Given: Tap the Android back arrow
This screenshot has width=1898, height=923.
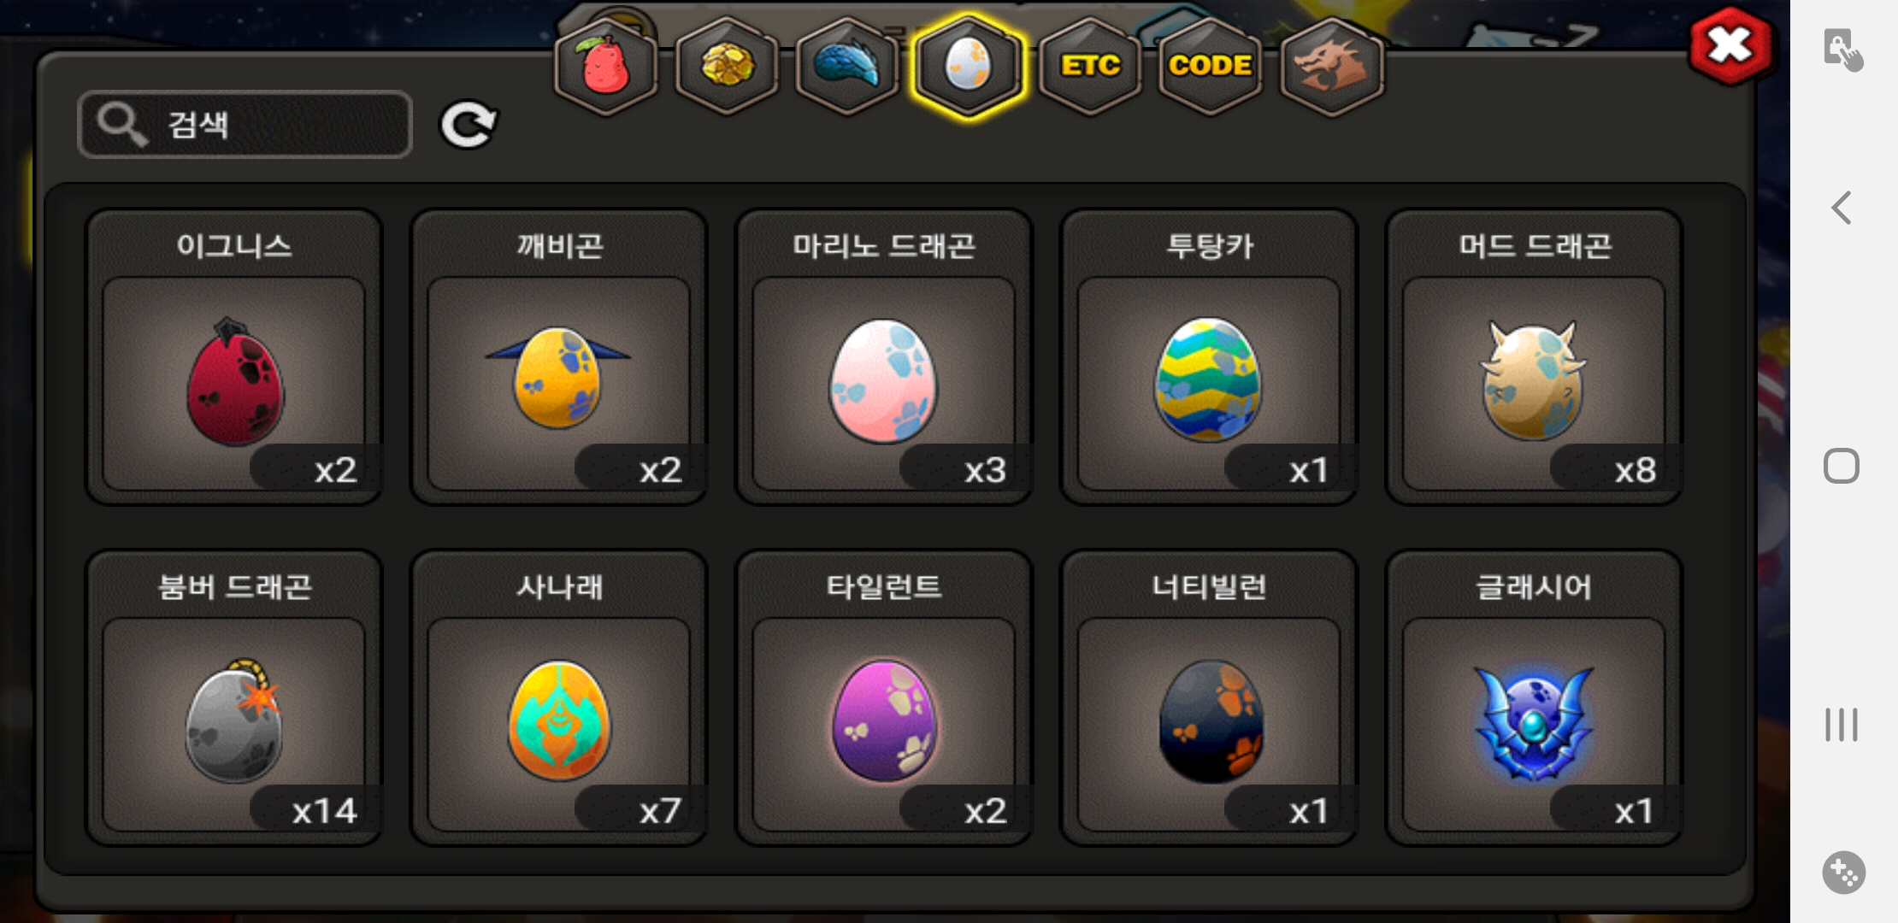Looking at the screenshot, I should [x=1842, y=208].
